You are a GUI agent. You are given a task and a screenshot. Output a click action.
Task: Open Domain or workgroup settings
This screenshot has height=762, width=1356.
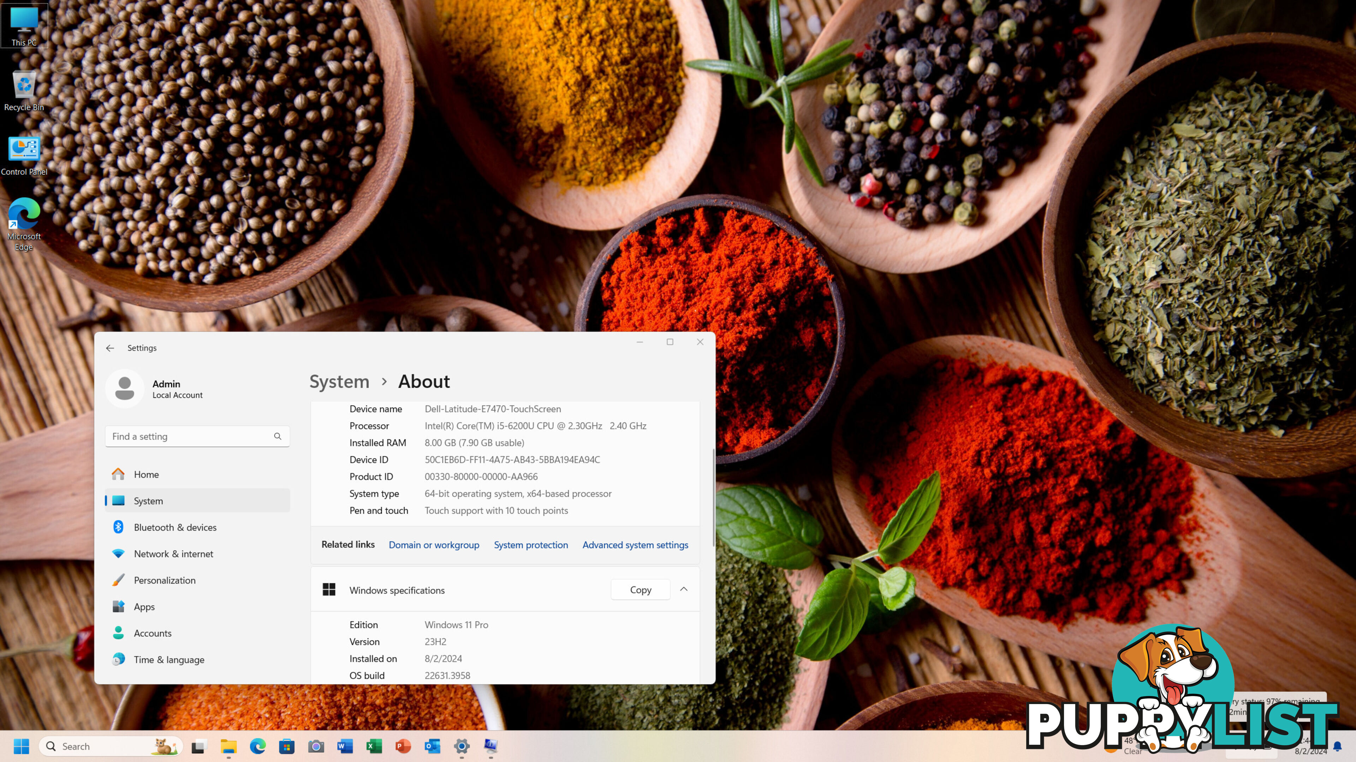[x=434, y=544]
